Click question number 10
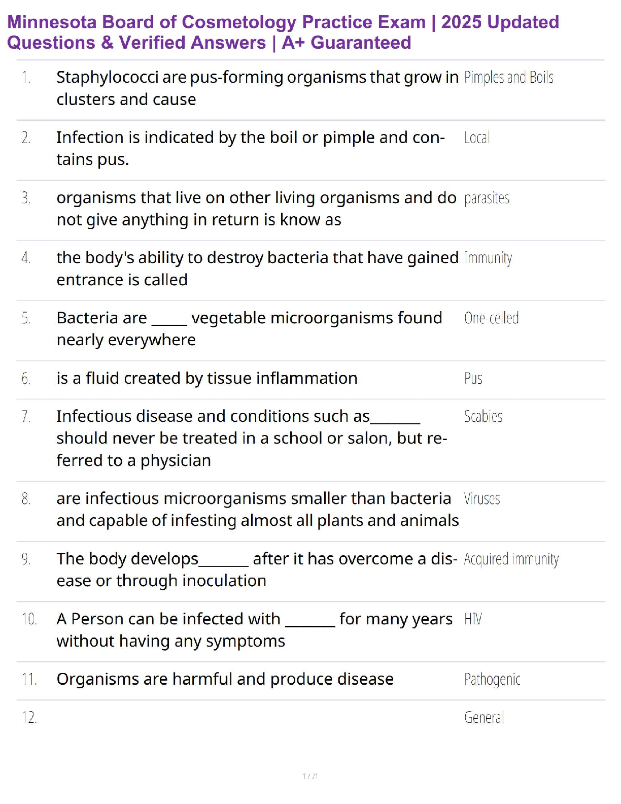This screenshot has width=621, height=804. point(29,619)
